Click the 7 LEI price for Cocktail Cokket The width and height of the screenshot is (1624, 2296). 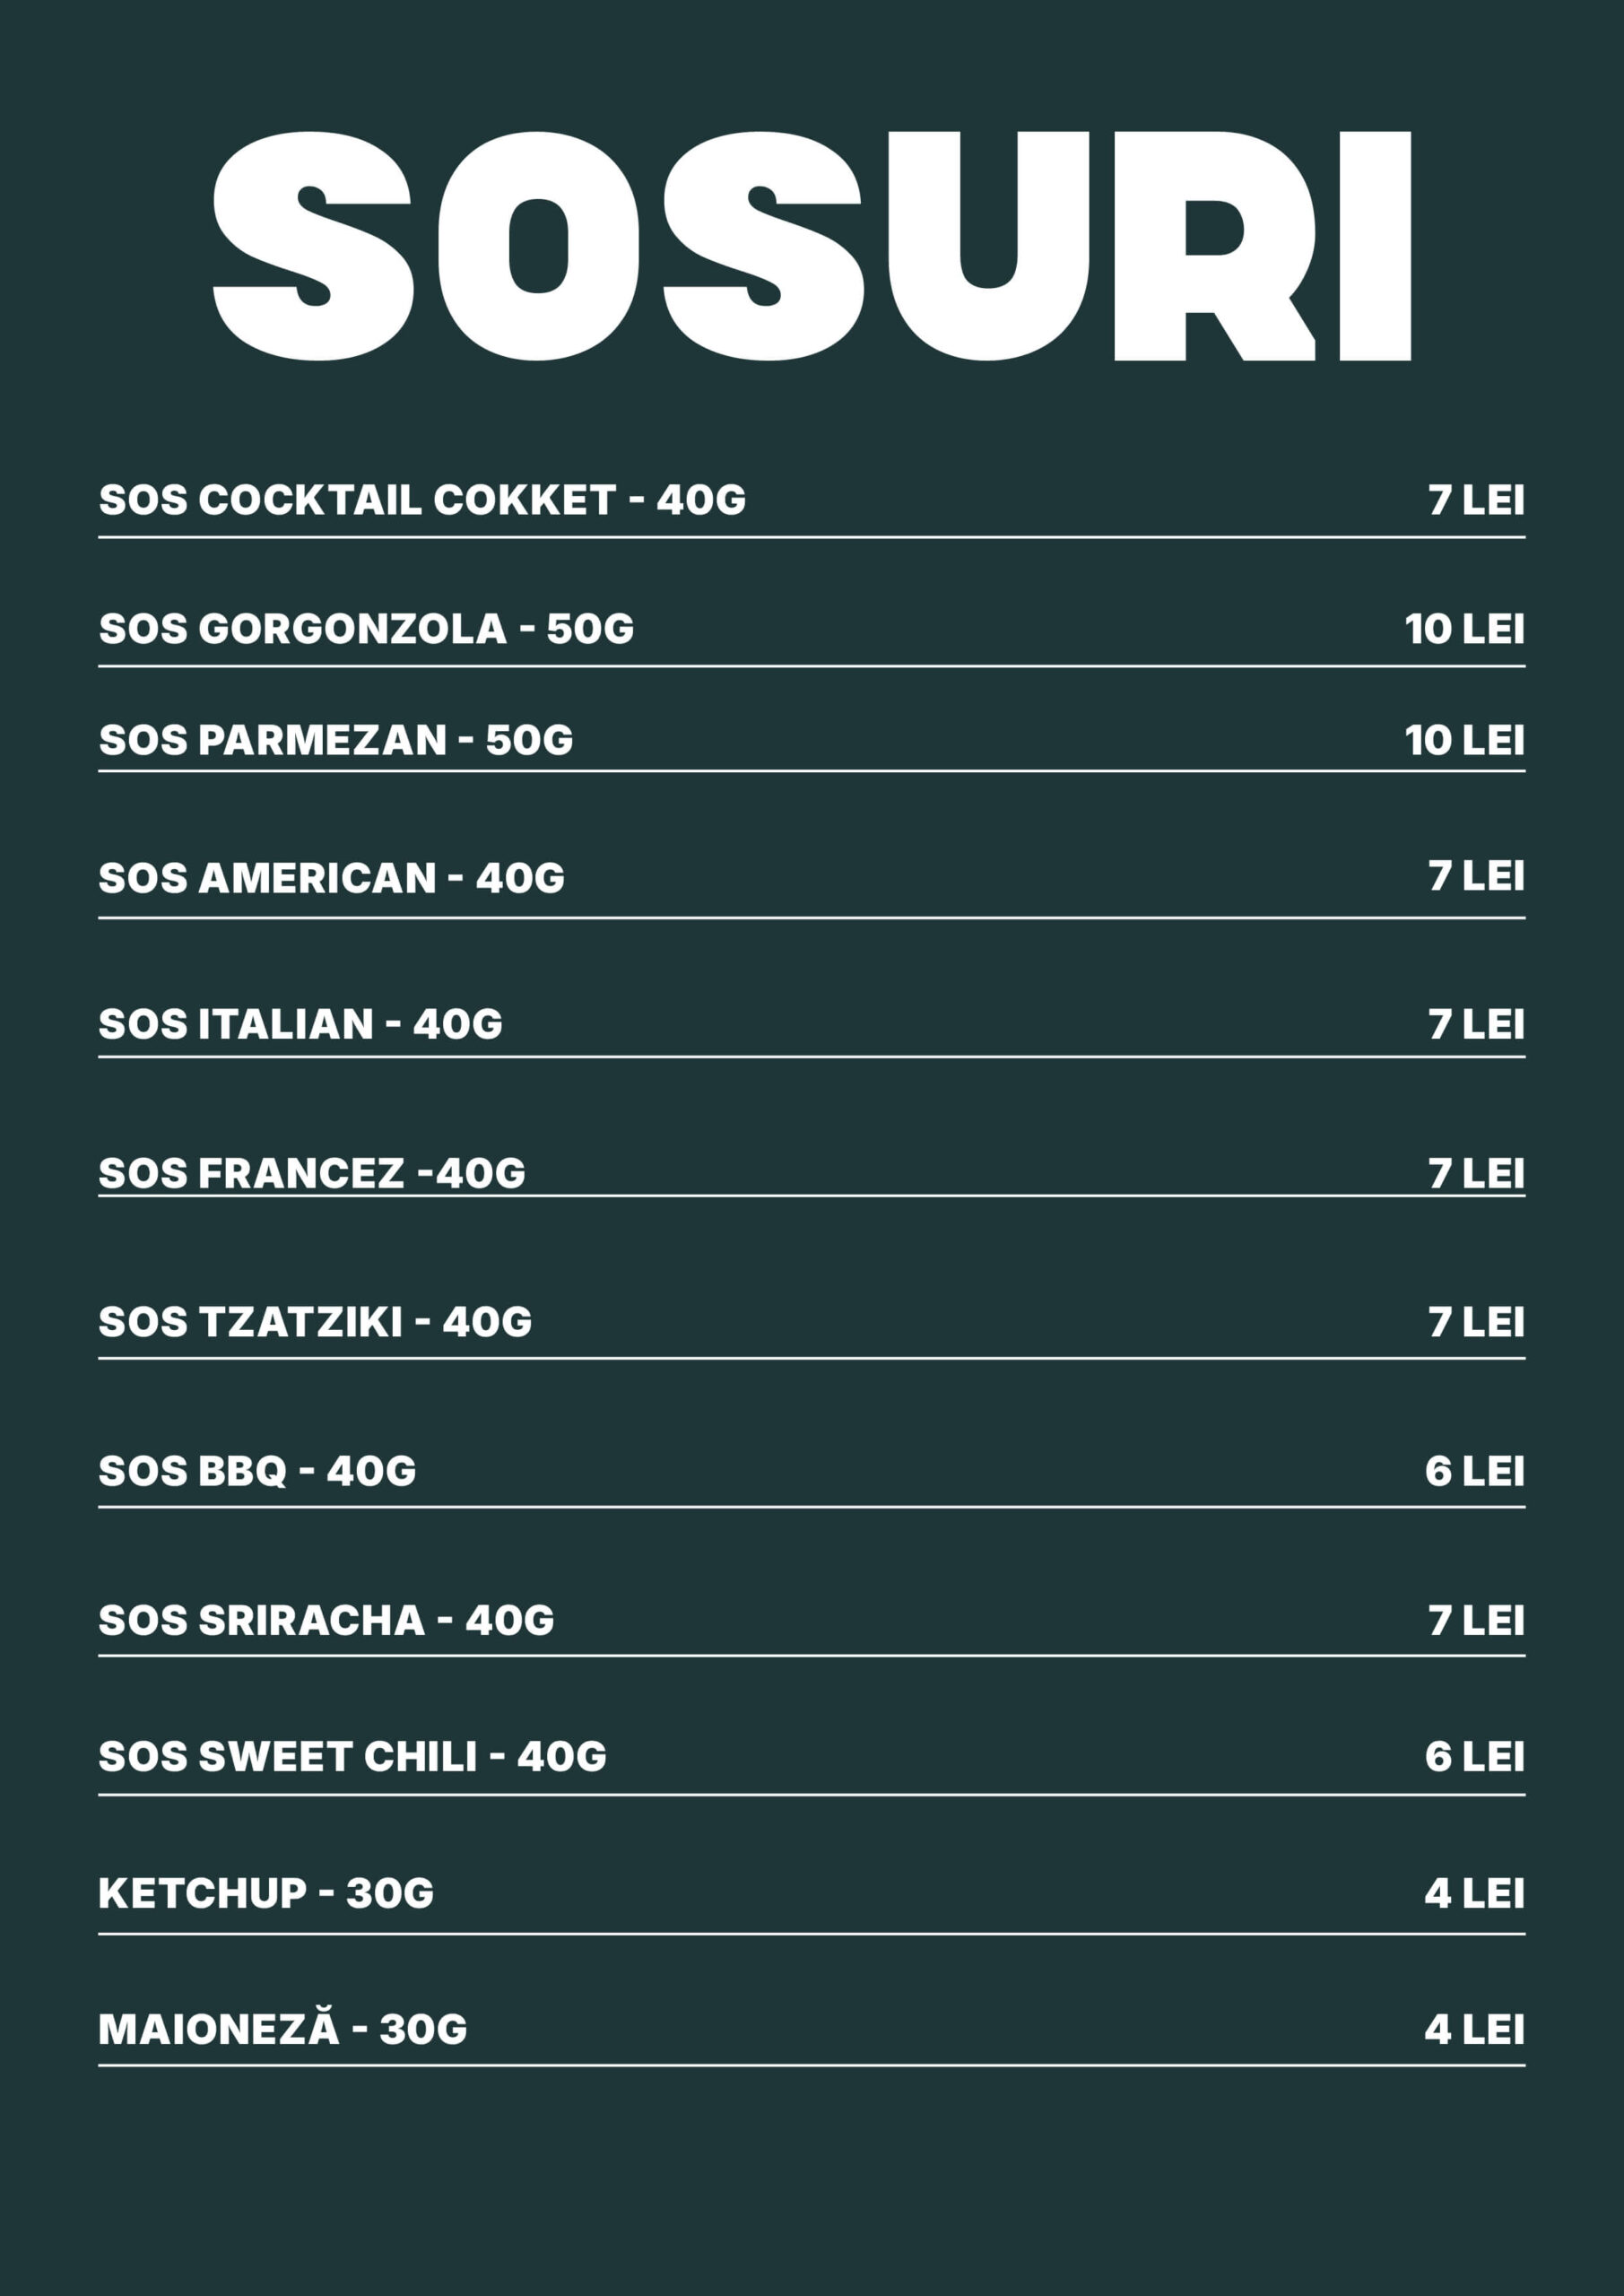1475,500
